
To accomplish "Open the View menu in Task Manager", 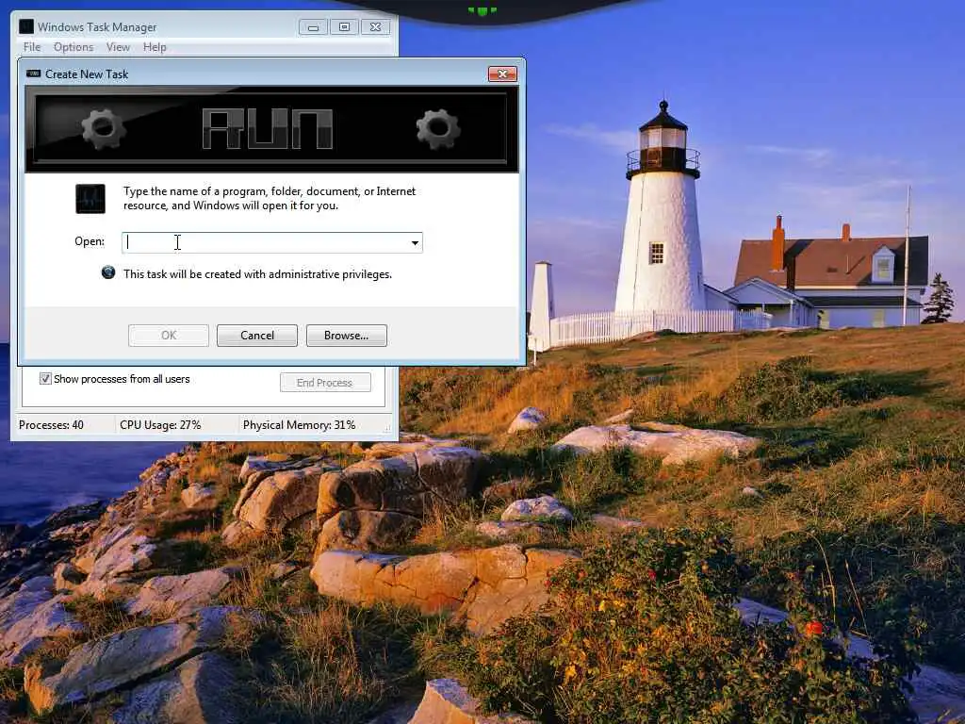I will pos(118,47).
